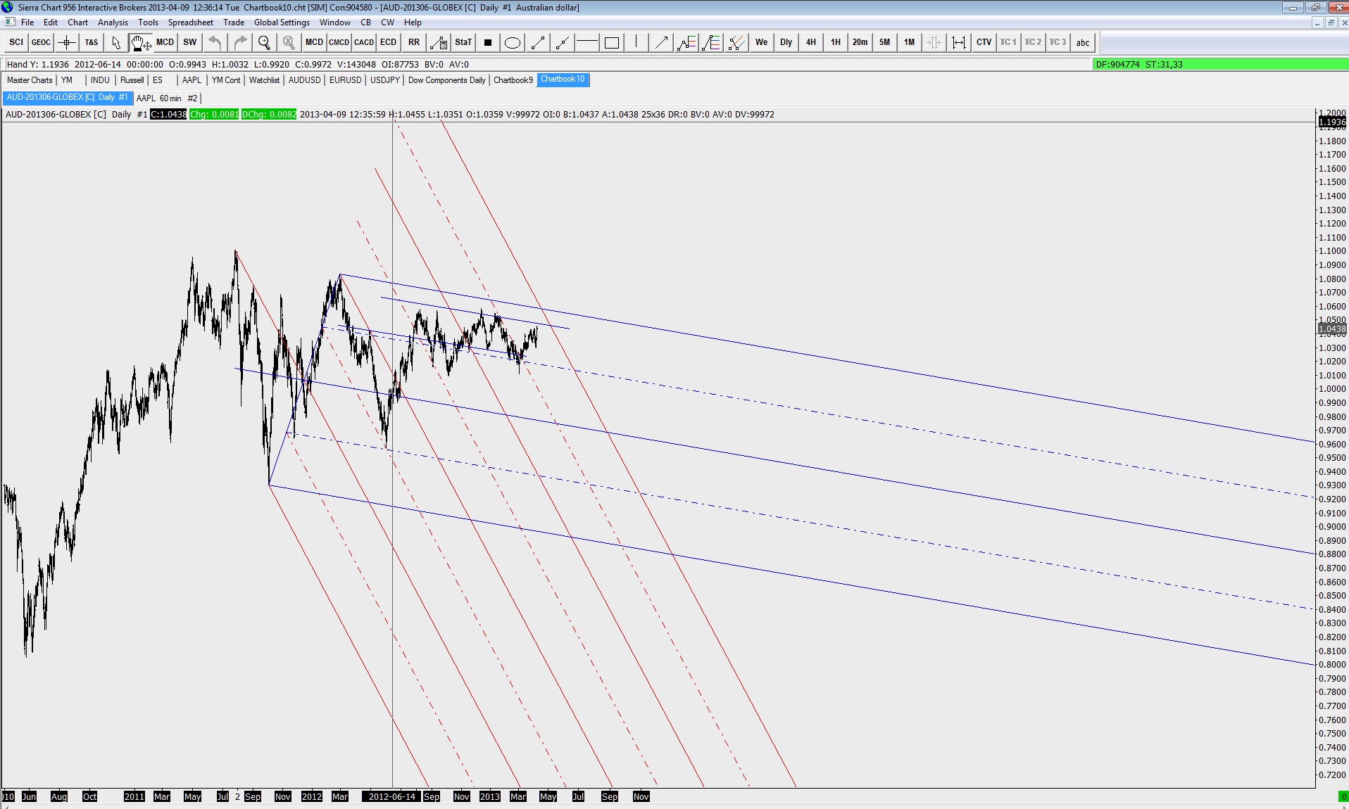Switch to the Master Charts chartbook tab
Screen dimensions: 1349x809
30,80
